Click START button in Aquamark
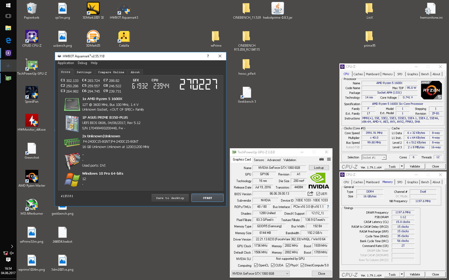The width and height of the screenshot is (449, 280). point(207,198)
